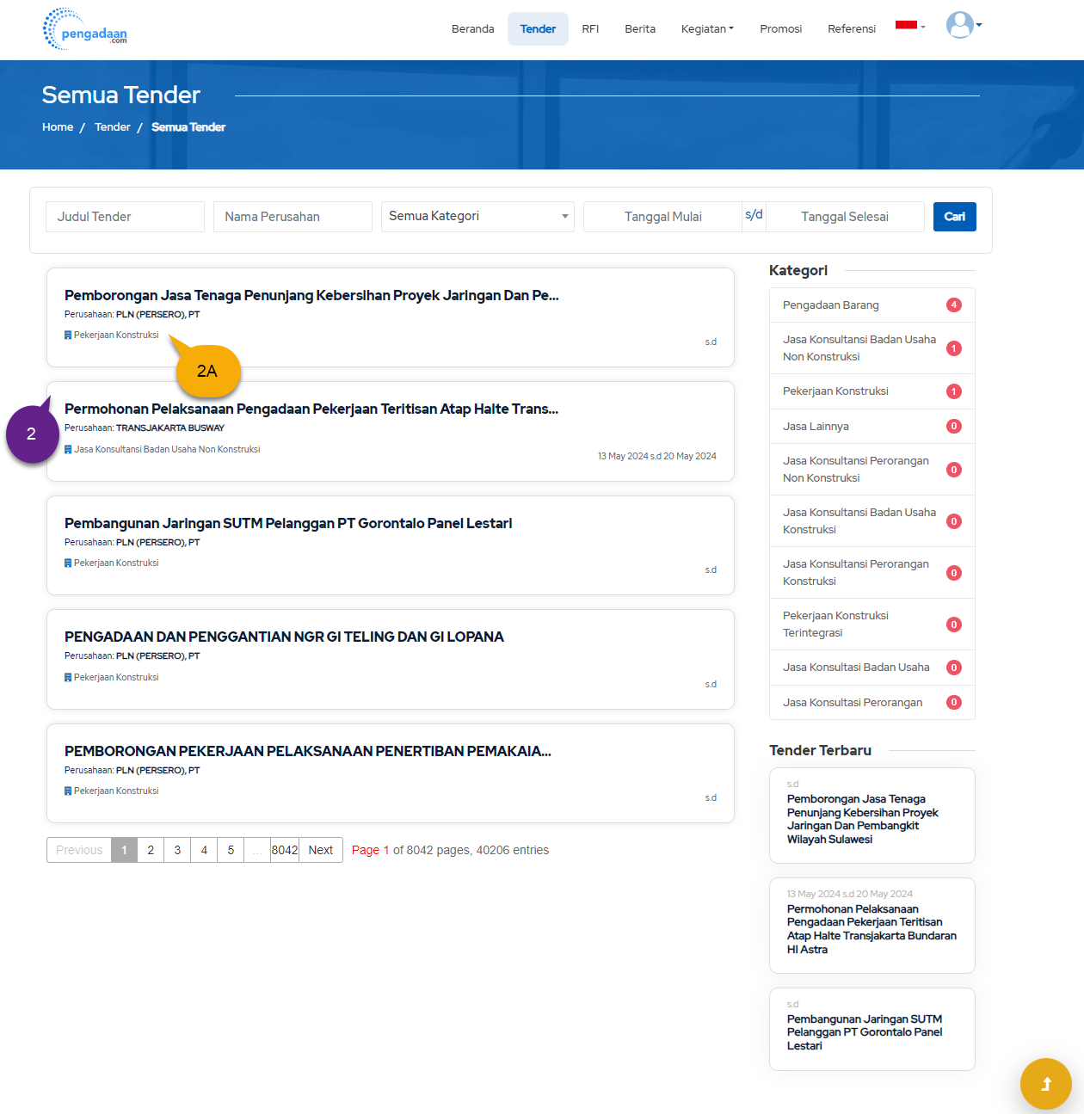The width and height of the screenshot is (1084, 1114).
Task: Click the Tanggal Mulai date field
Action: click(662, 217)
